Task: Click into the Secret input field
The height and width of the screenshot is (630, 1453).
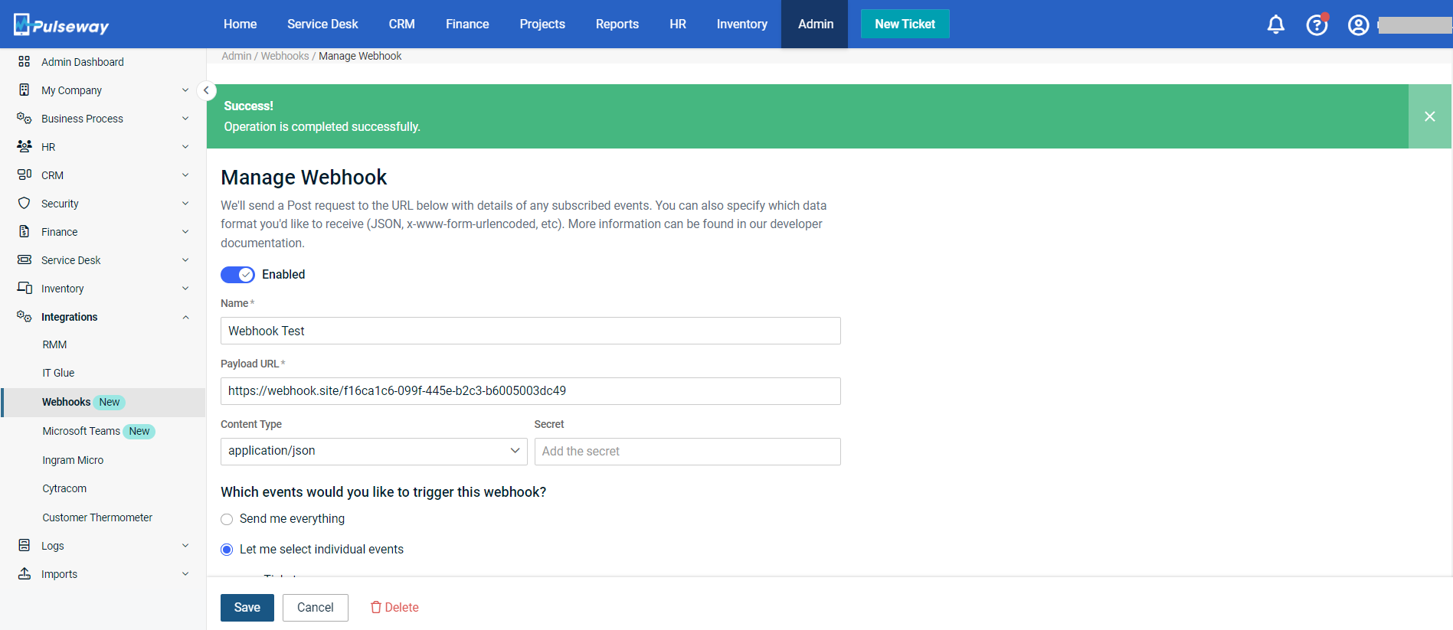Action: [x=687, y=452]
